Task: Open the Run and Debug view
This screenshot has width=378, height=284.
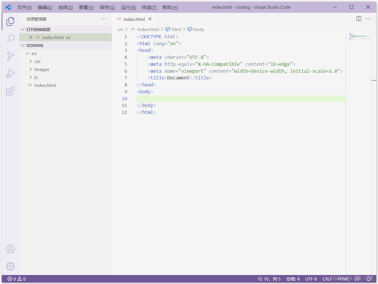Action: point(10,74)
